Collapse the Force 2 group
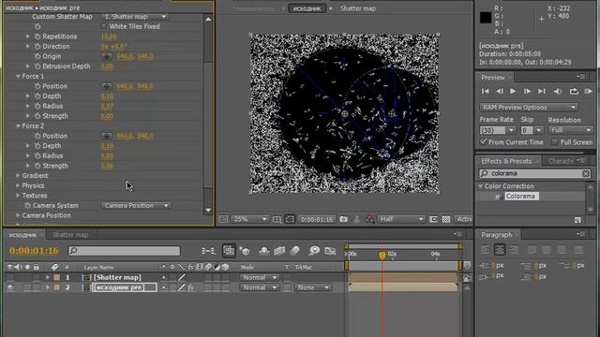The height and width of the screenshot is (337, 600). 18,126
